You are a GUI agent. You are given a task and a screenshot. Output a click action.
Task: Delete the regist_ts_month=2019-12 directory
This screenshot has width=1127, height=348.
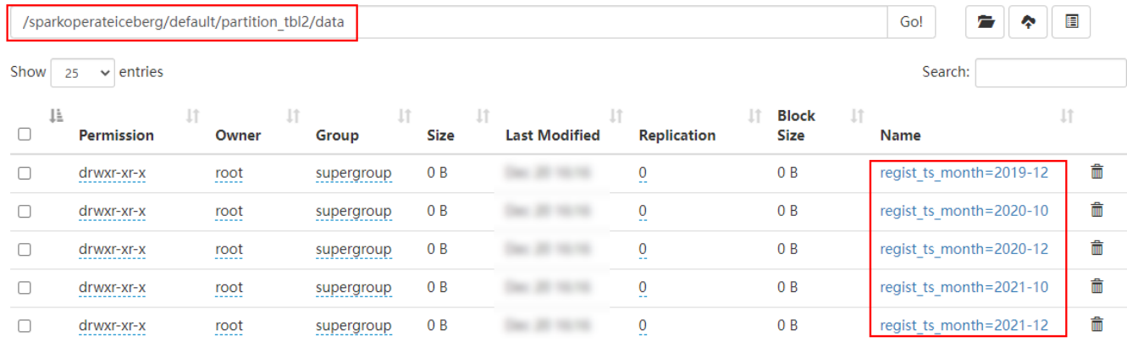click(x=1097, y=173)
